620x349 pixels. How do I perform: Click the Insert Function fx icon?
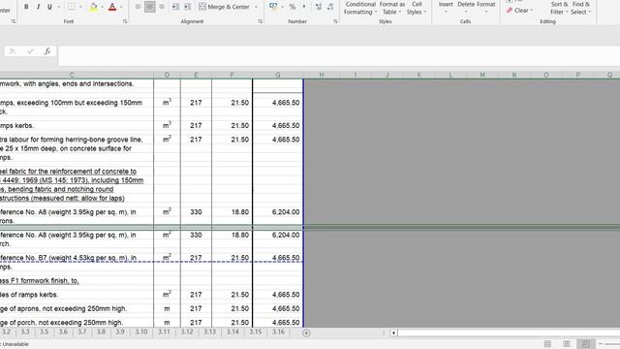tap(47, 51)
